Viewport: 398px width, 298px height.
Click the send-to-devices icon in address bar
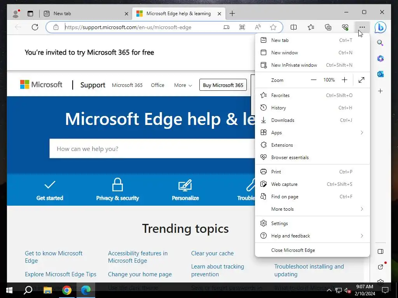[x=226, y=27]
